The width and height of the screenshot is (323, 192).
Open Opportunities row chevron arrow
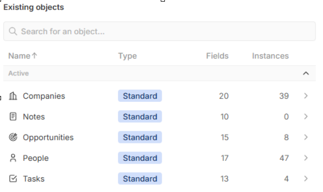(x=306, y=137)
